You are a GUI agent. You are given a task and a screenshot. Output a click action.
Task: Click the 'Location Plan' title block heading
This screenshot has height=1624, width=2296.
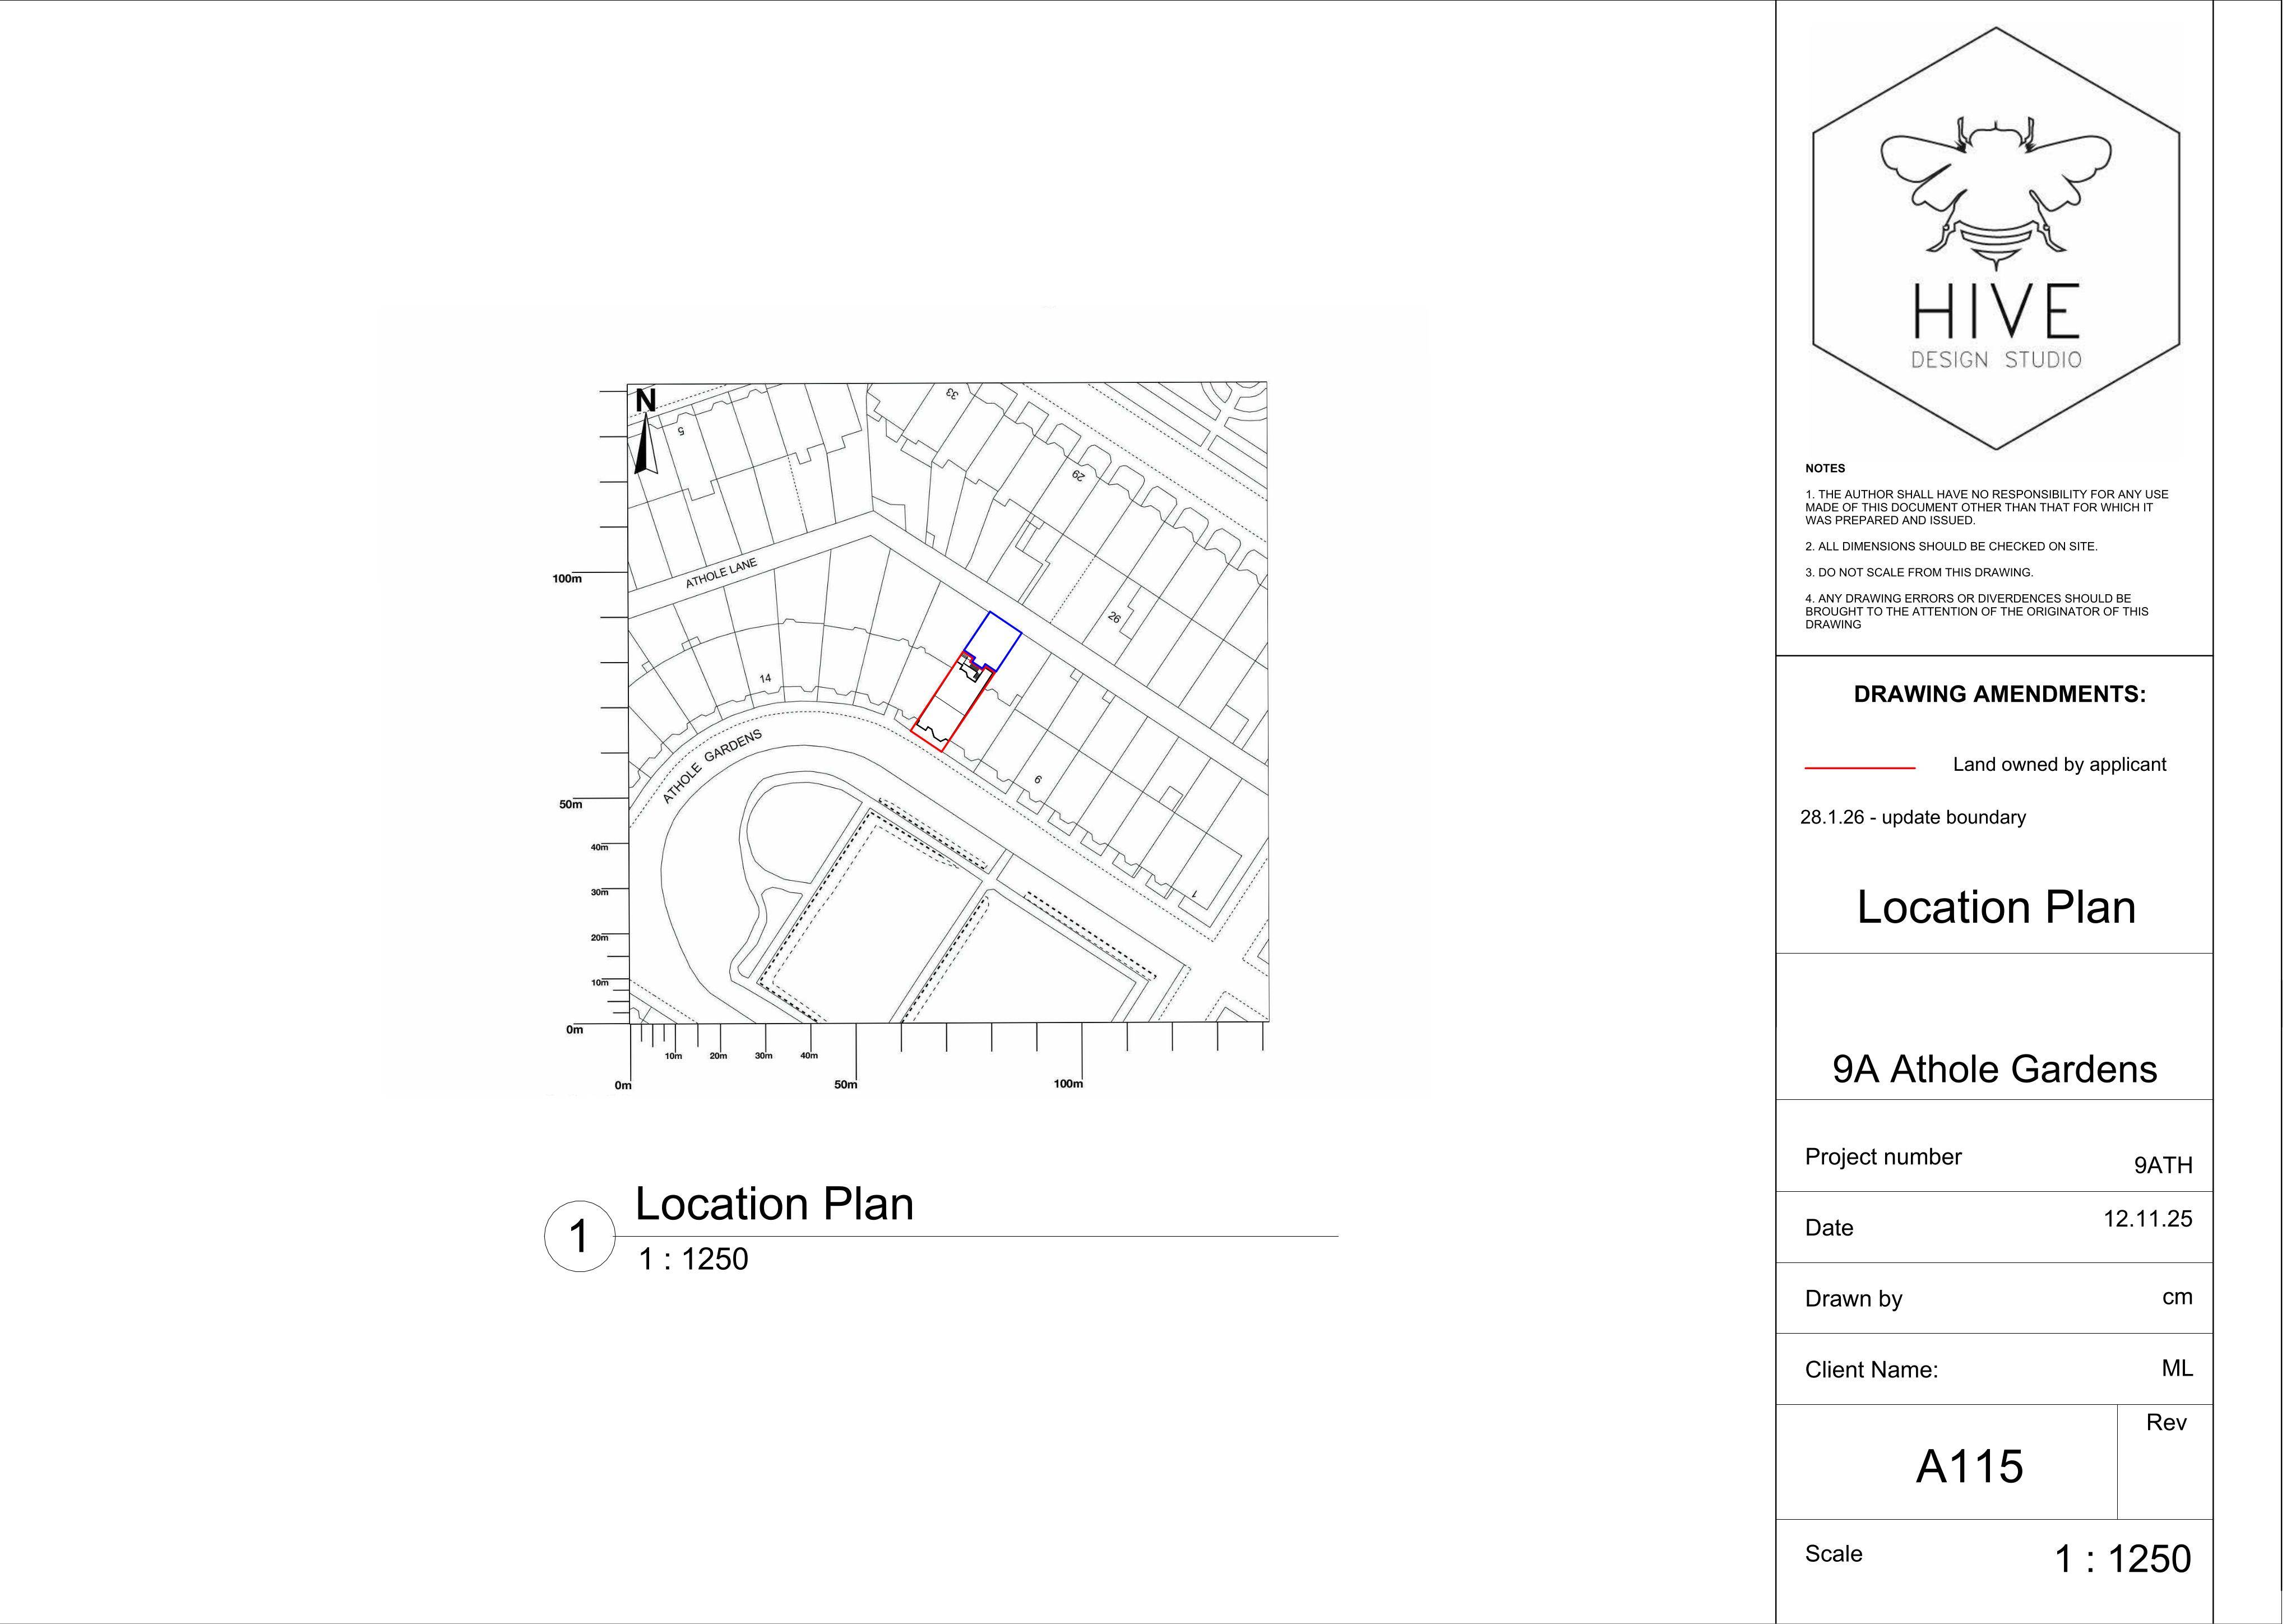[1996, 907]
